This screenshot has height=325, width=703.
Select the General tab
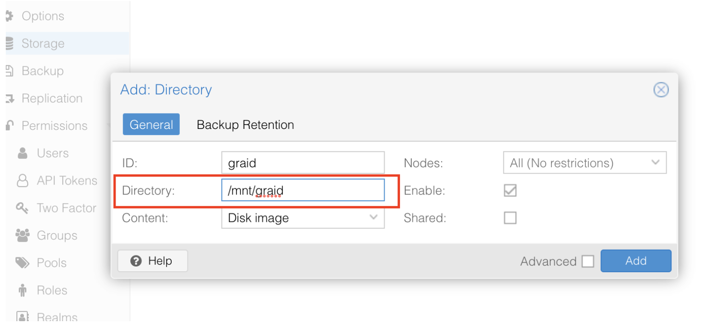151,125
